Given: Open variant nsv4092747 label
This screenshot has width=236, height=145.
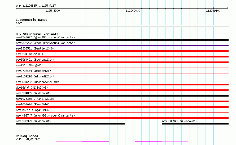Looking at the screenshot, I should point(45,115).
